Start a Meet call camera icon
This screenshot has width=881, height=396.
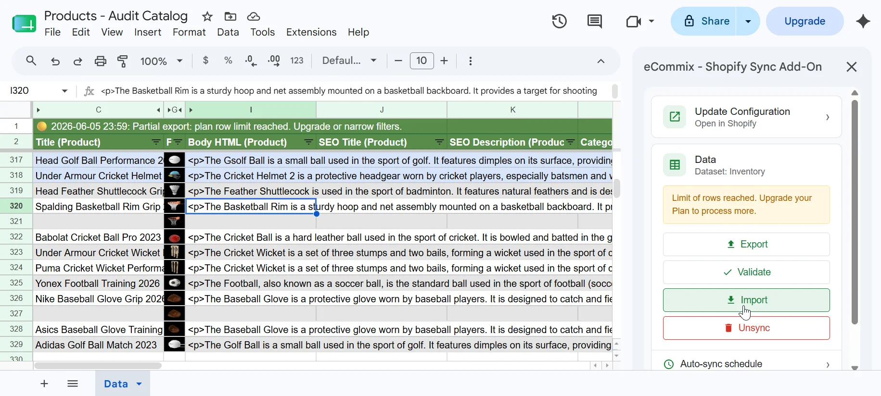634,21
